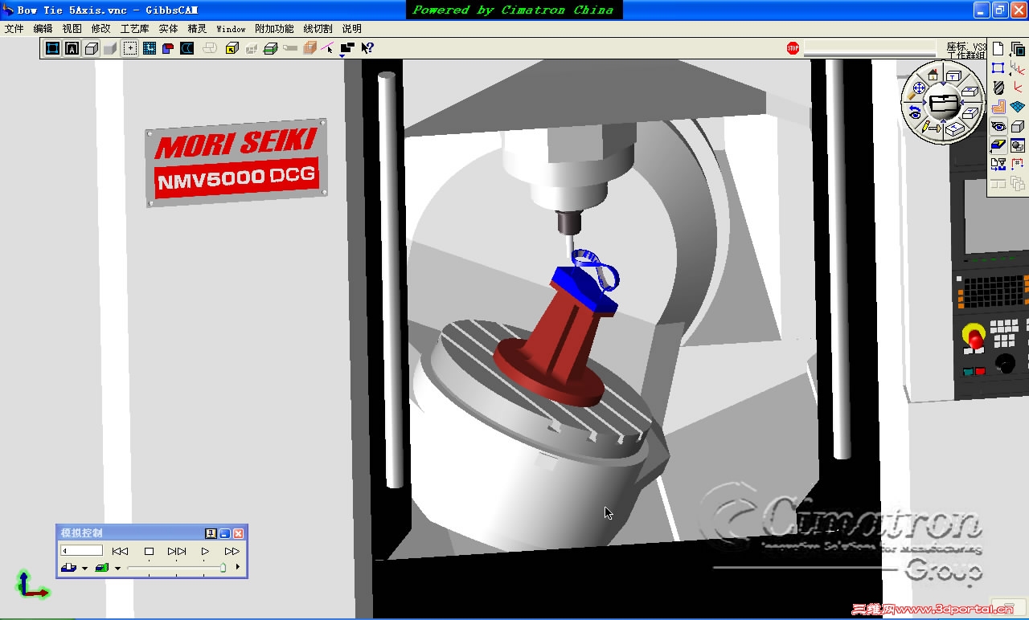Stop the machining simulation
1029x620 pixels.
tap(149, 552)
